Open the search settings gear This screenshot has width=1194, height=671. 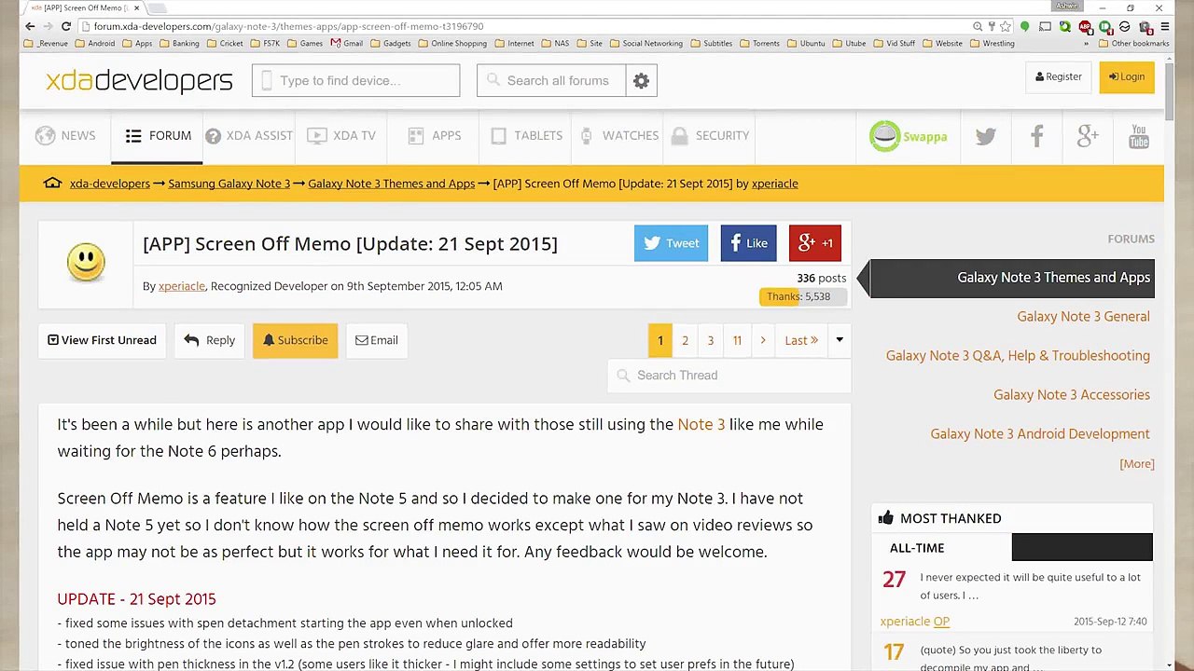641,81
